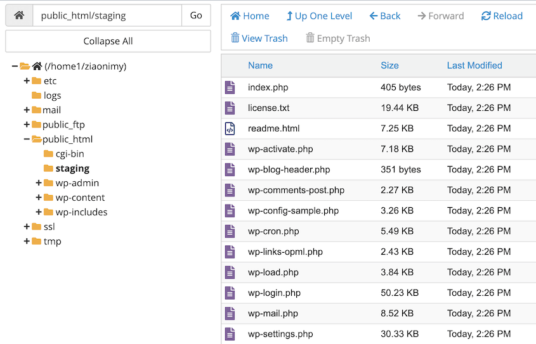Image resolution: width=536 pixels, height=344 pixels.
Task: Select the wp-blog-header.php file name
Action: (x=289, y=170)
